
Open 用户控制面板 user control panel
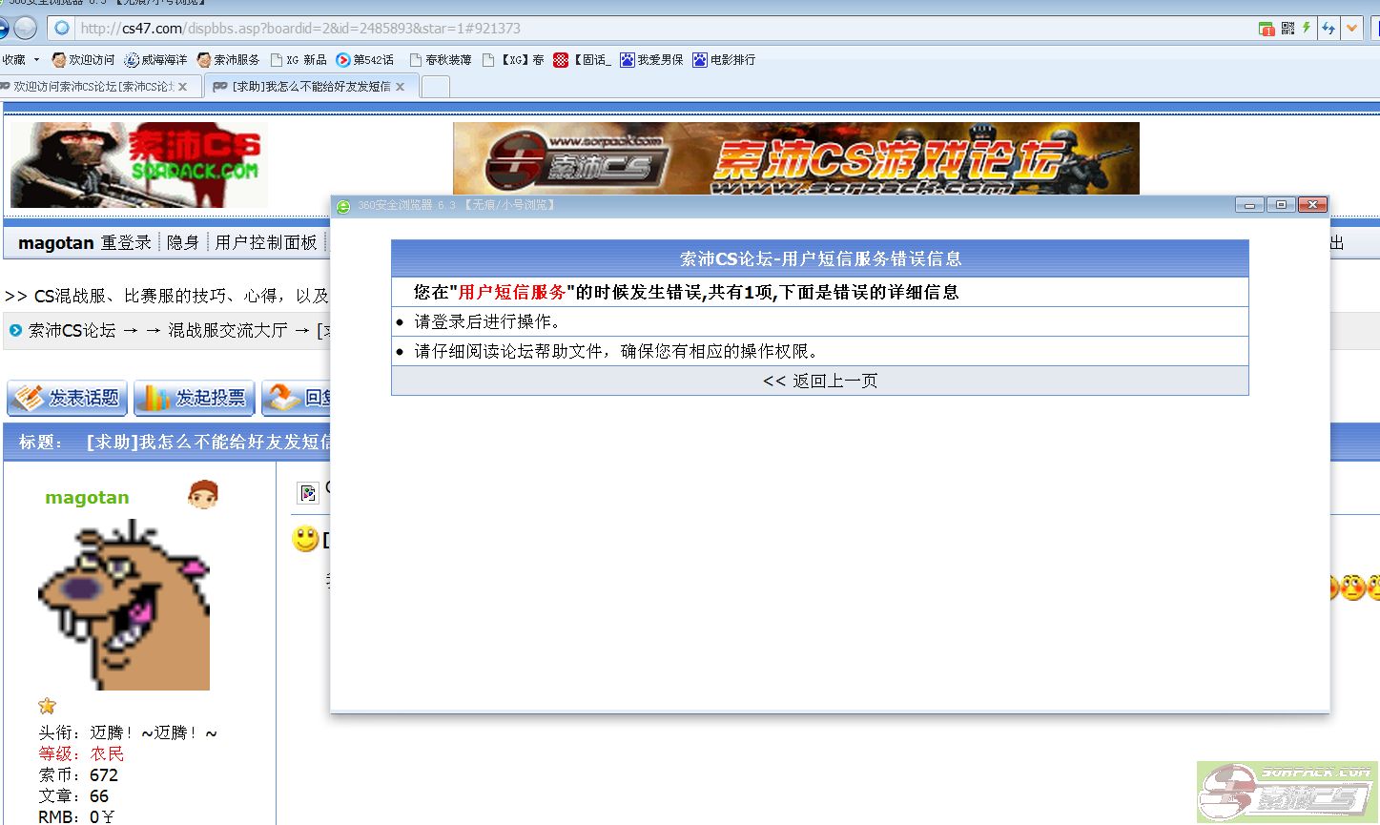pyautogui.click(x=265, y=242)
